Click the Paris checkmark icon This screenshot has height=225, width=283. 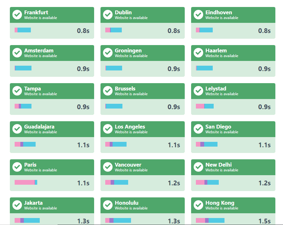pyautogui.click(x=17, y=167)
